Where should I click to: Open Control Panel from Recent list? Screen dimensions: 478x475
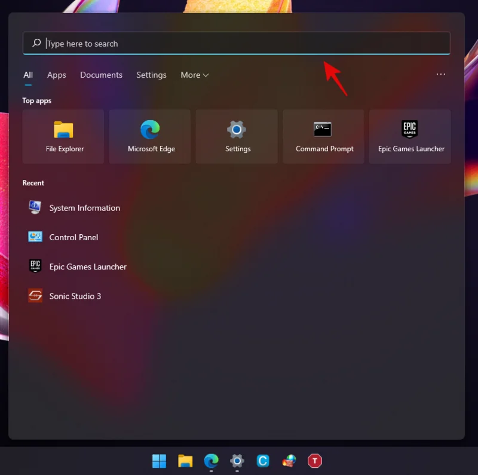point(73,237)
